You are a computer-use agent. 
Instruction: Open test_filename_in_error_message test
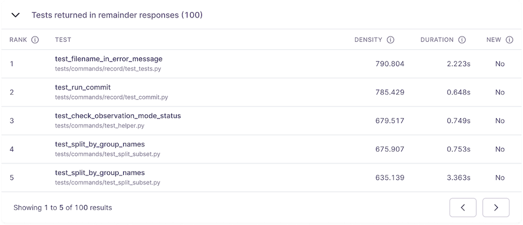[109, 59]
